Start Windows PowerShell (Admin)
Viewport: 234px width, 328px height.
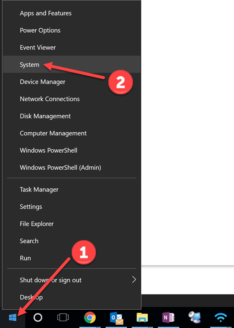(x=72, y=168)
